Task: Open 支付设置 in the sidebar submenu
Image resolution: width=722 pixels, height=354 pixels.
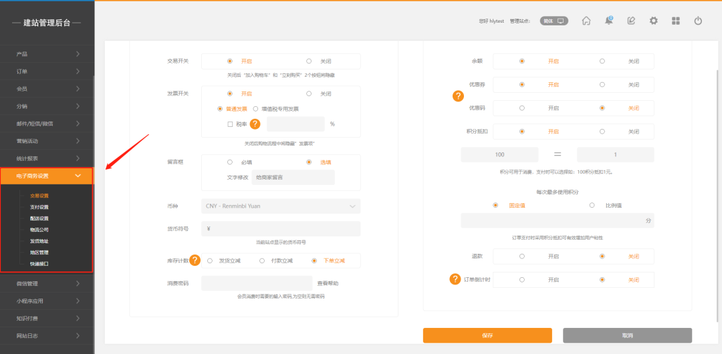Action: tap(39, 207)
